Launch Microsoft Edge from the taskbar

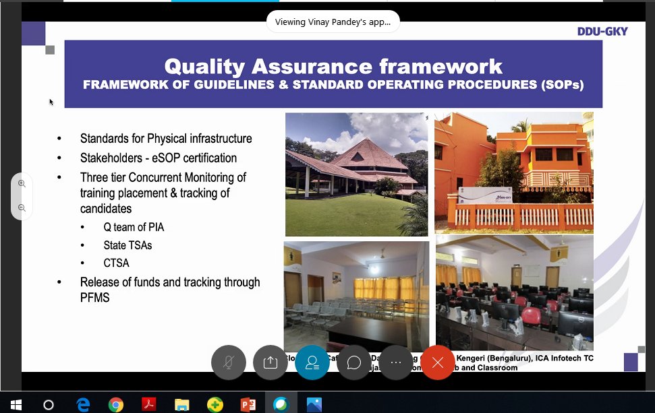coord(82,404)
